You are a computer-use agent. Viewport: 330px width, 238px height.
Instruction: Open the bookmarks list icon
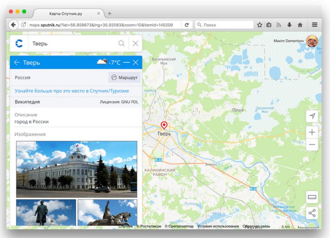click(x=269, y=25)
